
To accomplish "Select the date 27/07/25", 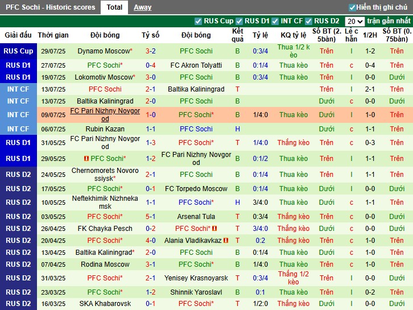I will tap(53, 65).
